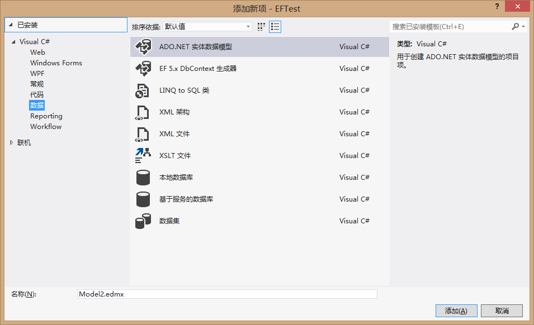The height and width of the screenshot is (325, 534).
Task: Expand the 联机 online node
Action: tap(12, 143)
